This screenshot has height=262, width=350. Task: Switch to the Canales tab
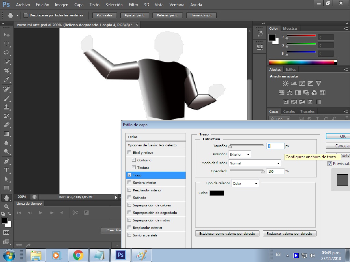[x=289, y=112]
